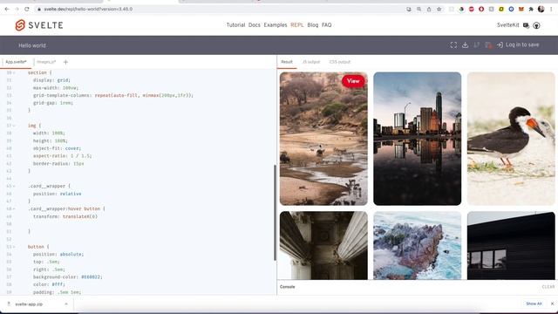558x314 pixels.
Task: Toggle fullscreen editor mode icon
Action: [x=453, y=44]
